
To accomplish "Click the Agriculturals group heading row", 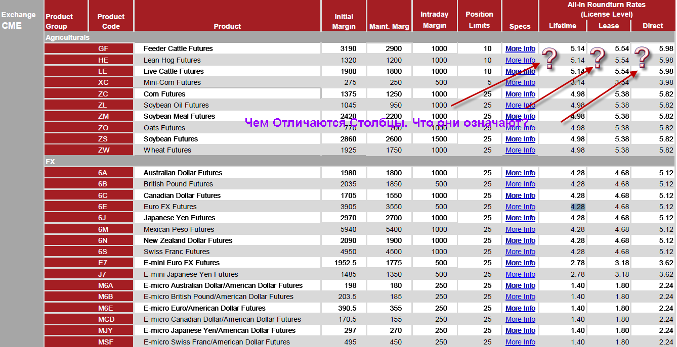I will (x=67, y=37).
